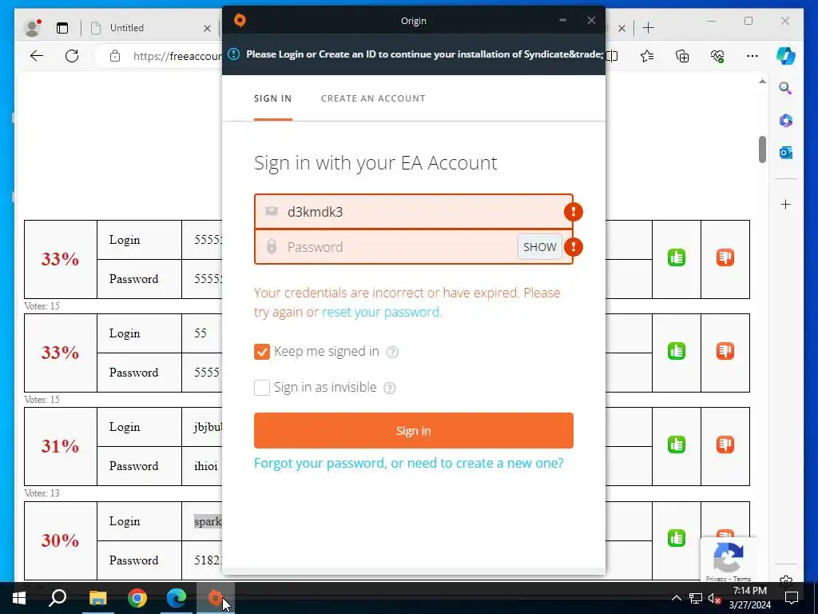Open a new Edge tab
The image size is (818, 614).
point(648,28)
